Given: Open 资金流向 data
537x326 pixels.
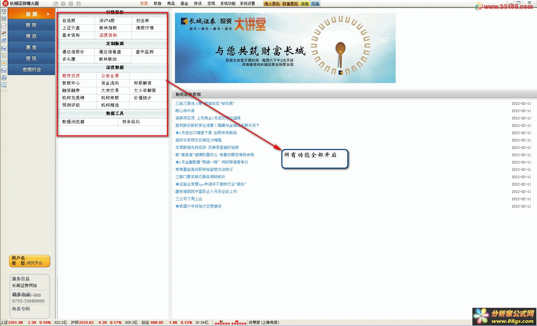Looking at the screenshot, I should [x=110, y=83].
